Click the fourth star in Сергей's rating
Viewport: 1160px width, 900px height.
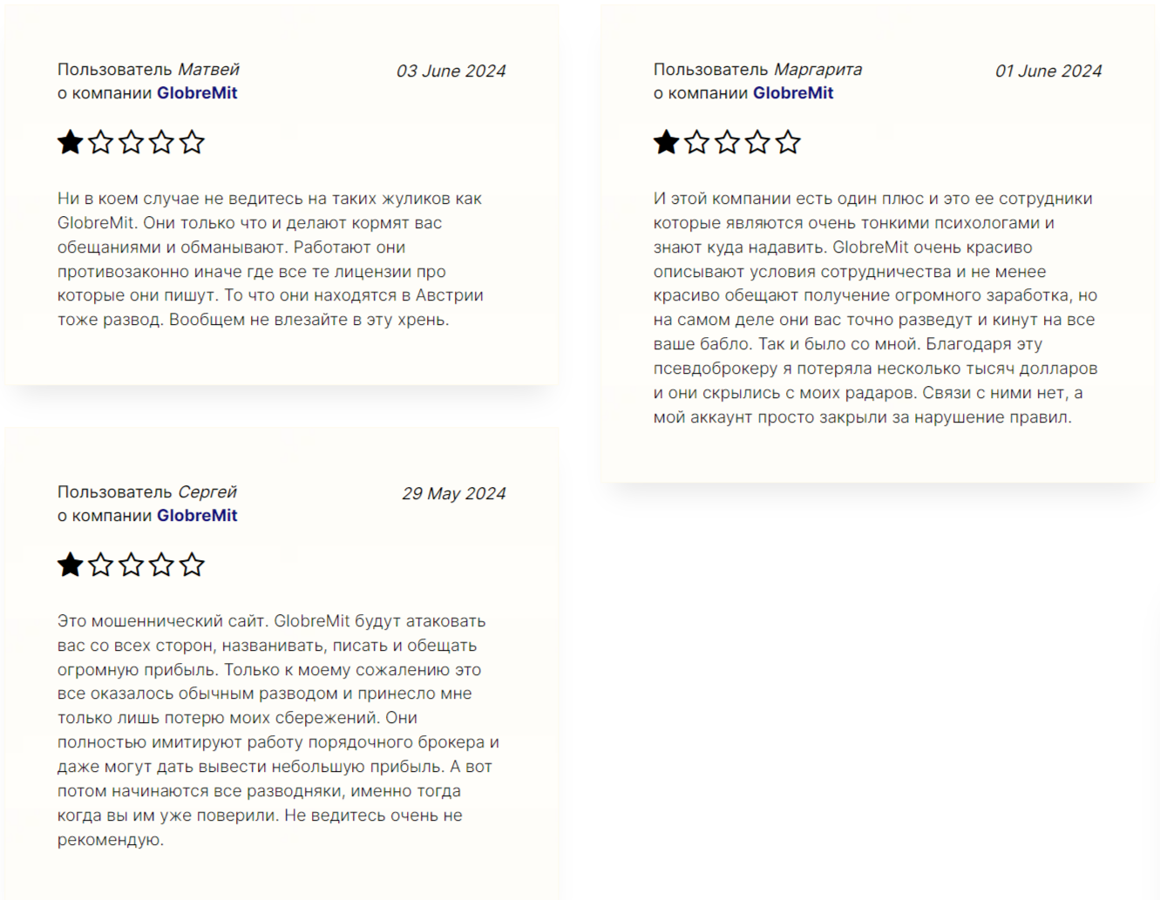tap(161, 565)
